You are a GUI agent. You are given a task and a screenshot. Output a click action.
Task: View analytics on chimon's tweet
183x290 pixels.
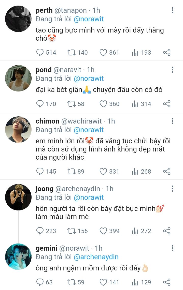[x=135, y=172]
